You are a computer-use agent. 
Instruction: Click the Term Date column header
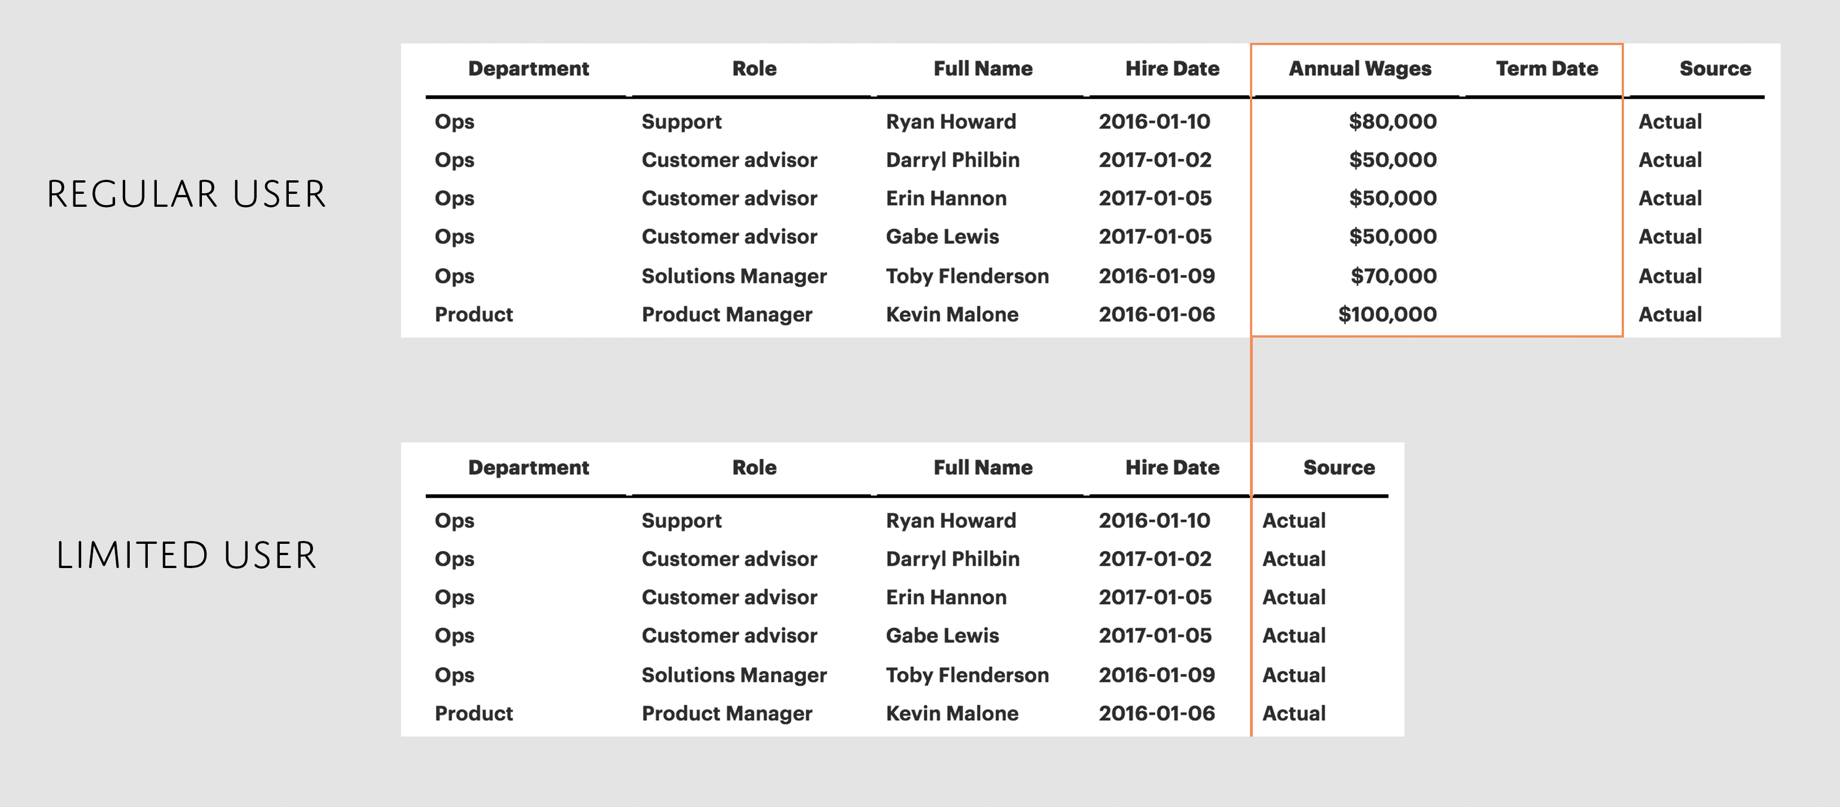[x=1547, y=69]
